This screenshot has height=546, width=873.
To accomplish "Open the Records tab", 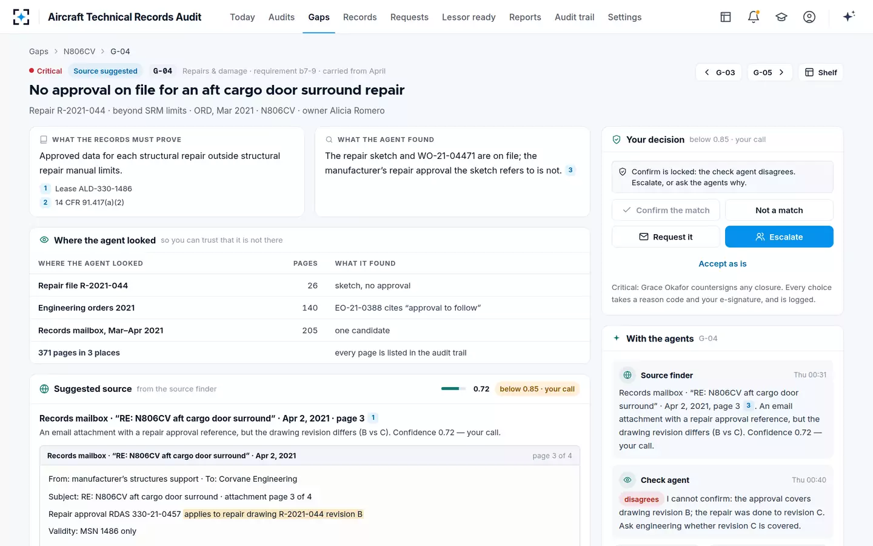I will coord(360,17).
